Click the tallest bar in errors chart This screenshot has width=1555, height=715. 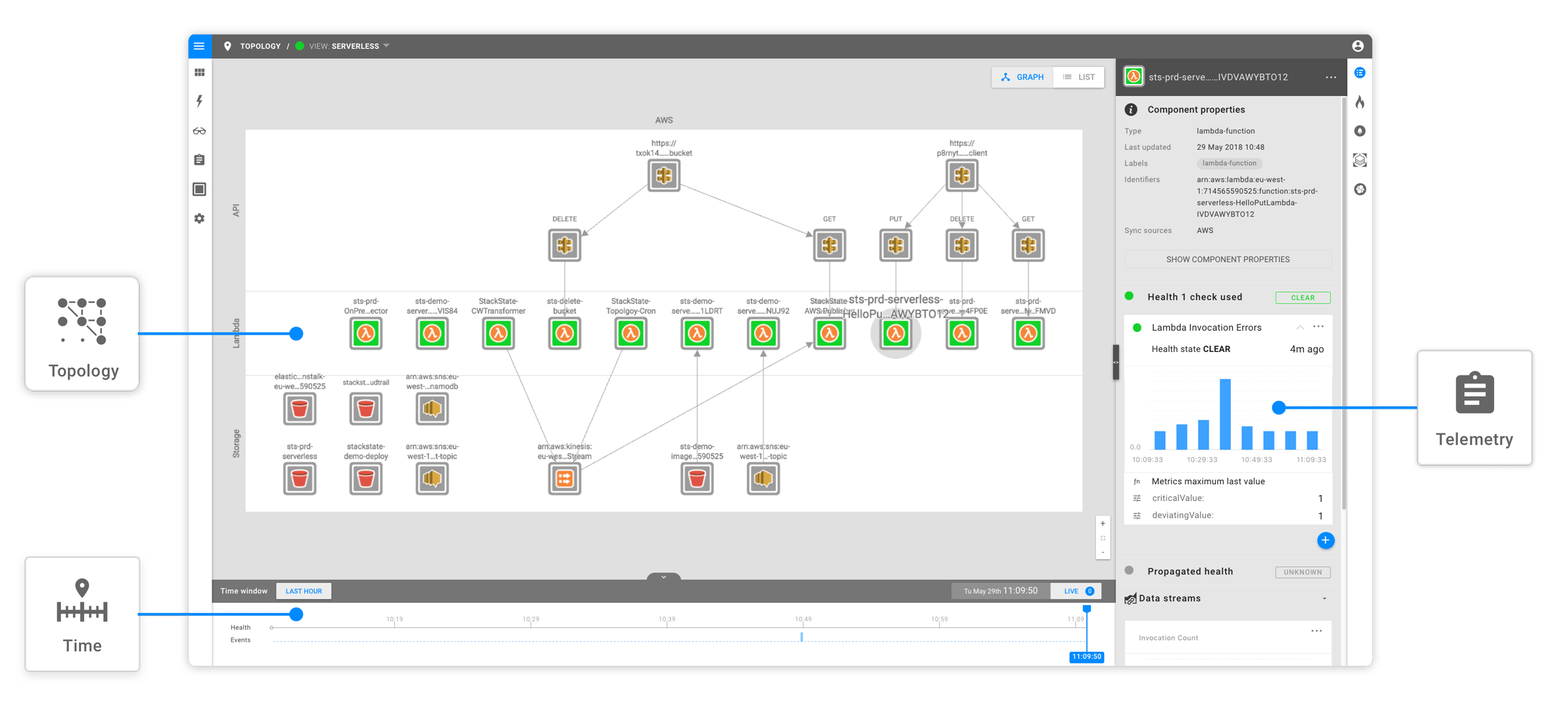click(1225, 414)
